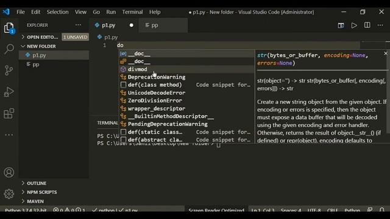
Task: Choose def(static class… snippet suggestion
Action: point(186,132)
